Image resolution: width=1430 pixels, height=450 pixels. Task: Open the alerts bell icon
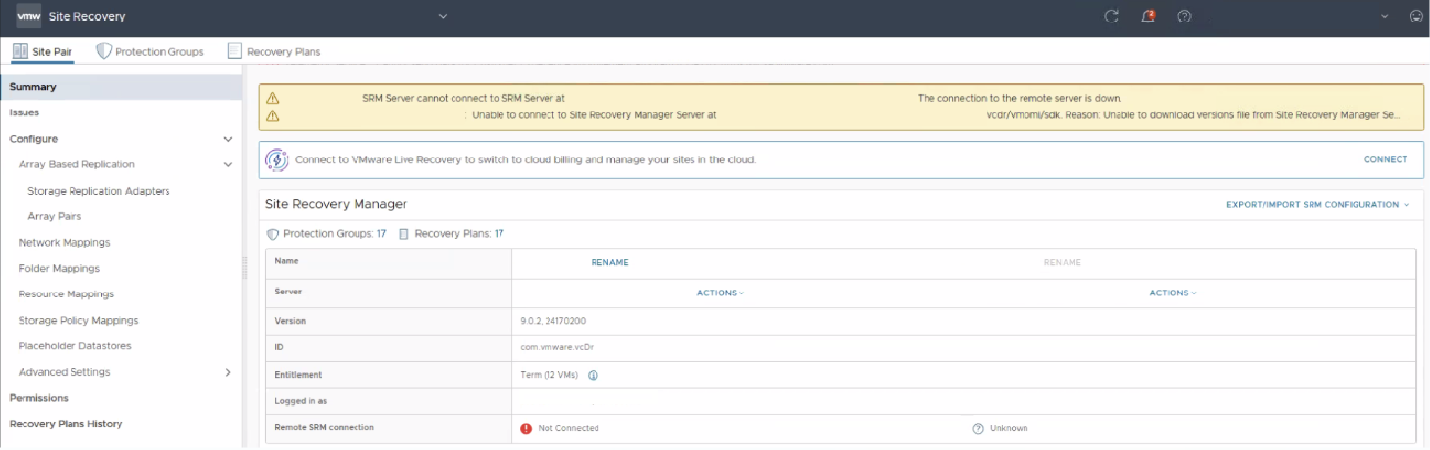[x=1148, y=17]
